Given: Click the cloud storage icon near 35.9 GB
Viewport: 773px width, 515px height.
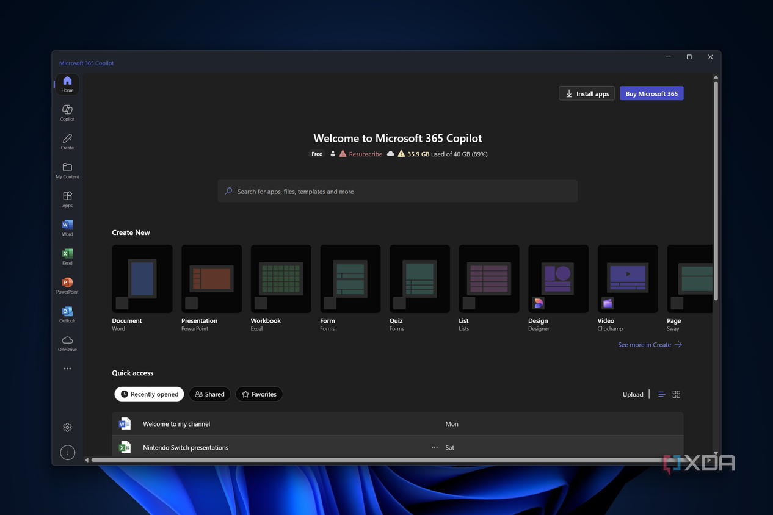Looking at the screenshot, I should coord(390,154).
